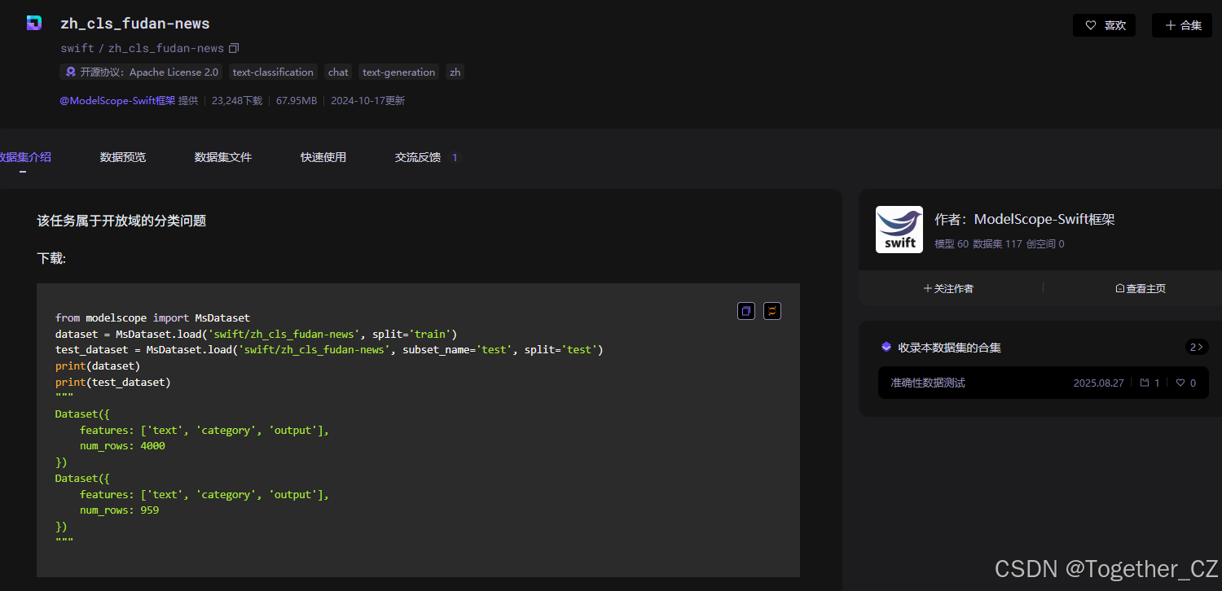Open the 数据集文件 tab
Image resolution: width=1222 pixels, height=591 pixels.
point(223,157)
